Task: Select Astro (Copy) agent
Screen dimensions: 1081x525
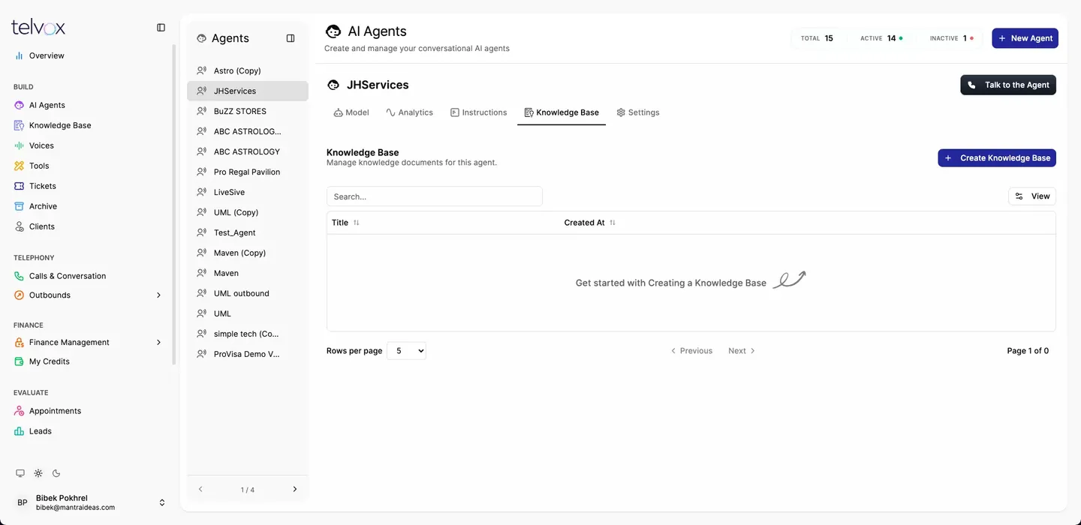Action: point(248,70)
